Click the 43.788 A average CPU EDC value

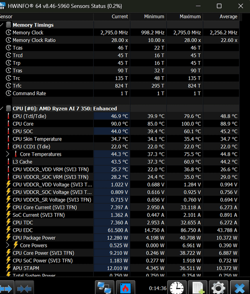click(227, 230)
